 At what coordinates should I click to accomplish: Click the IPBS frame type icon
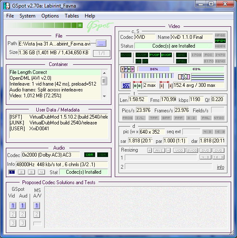point(127,69)
